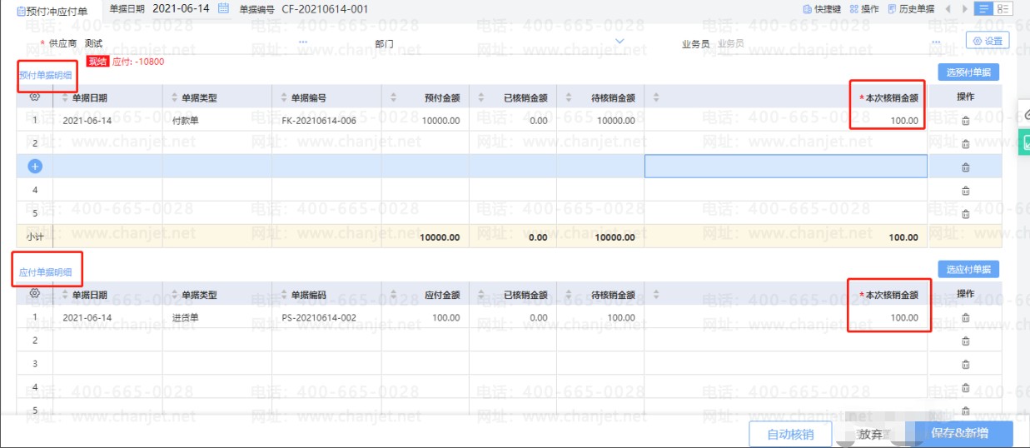
Task: Click the 设置 settings button
Action: 988,41
